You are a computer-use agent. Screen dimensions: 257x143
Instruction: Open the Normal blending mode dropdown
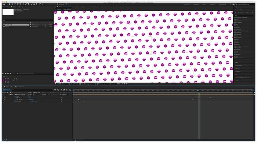pyautogui.click(x=46, y=94)
